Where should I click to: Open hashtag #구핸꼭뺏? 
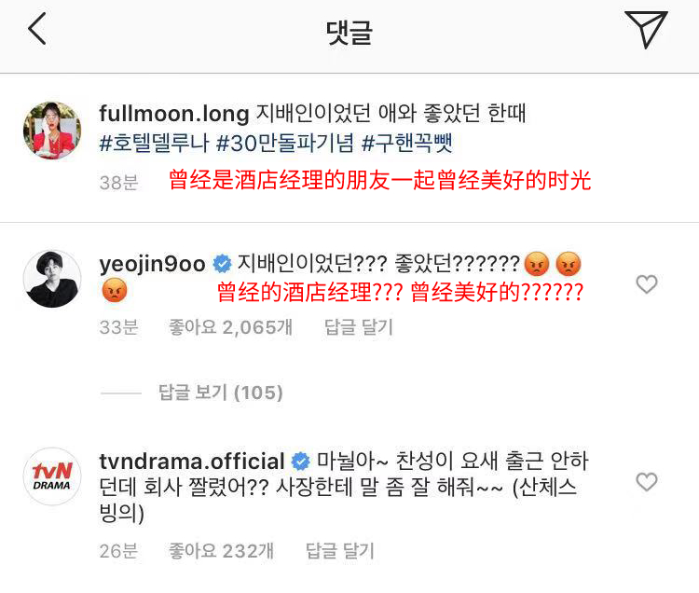coord(407,144)
